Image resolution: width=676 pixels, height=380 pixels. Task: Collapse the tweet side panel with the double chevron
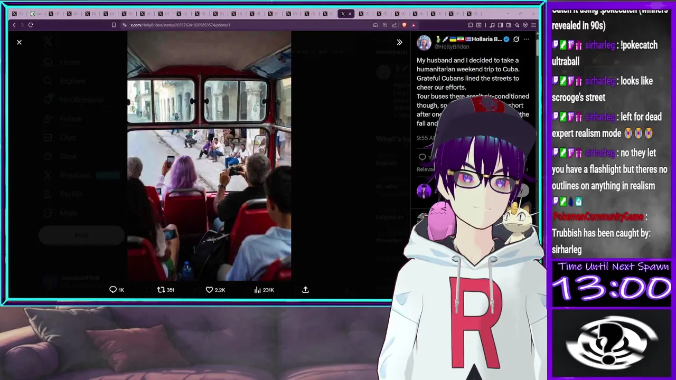(x=399, y=42)
